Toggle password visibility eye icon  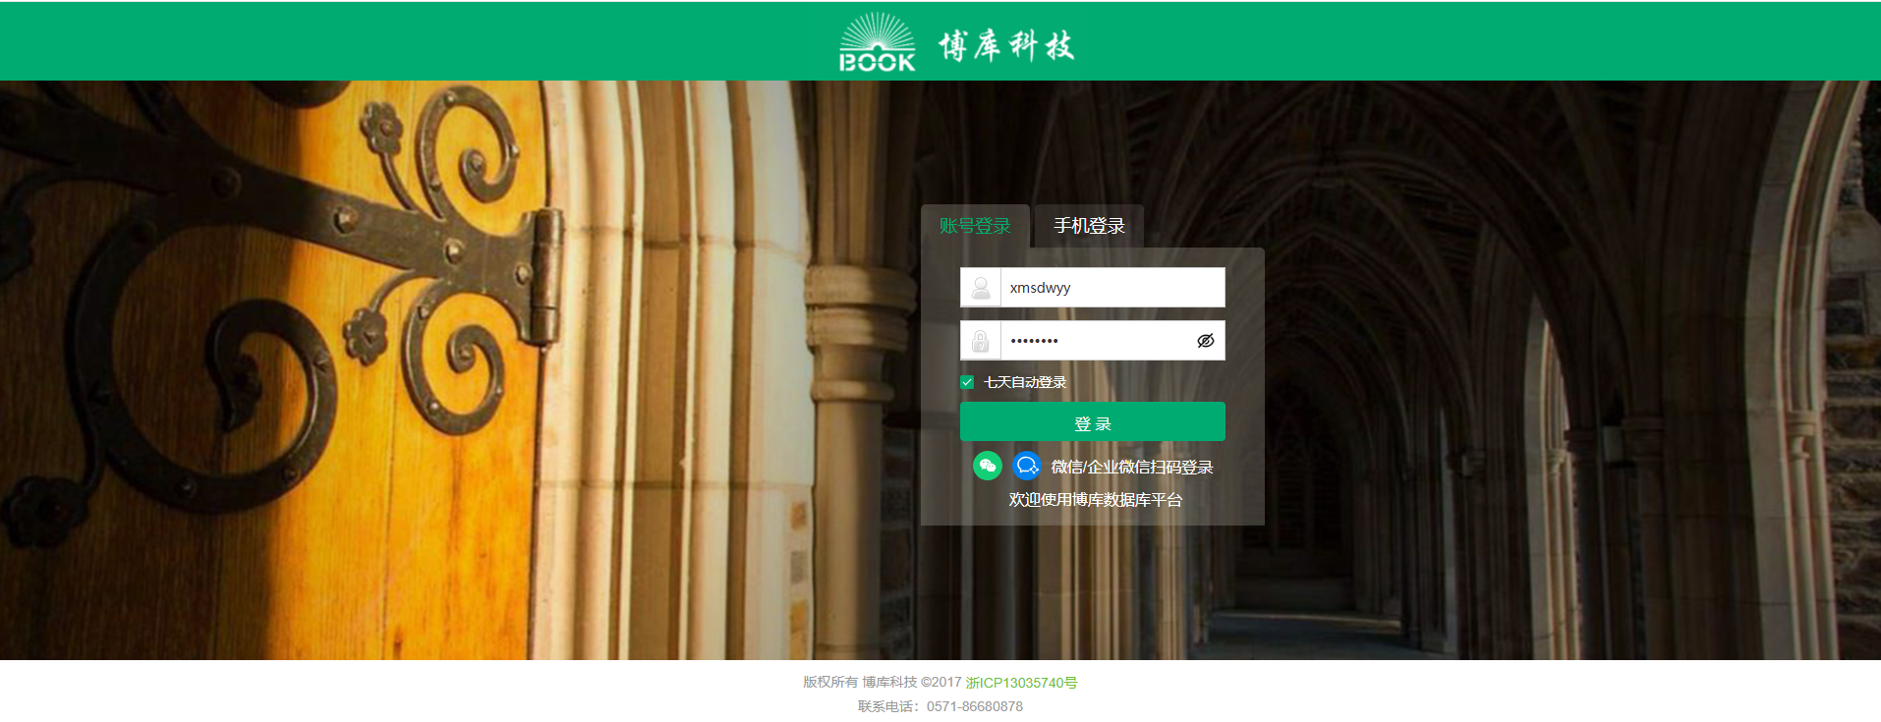[x=1206, y=341]
